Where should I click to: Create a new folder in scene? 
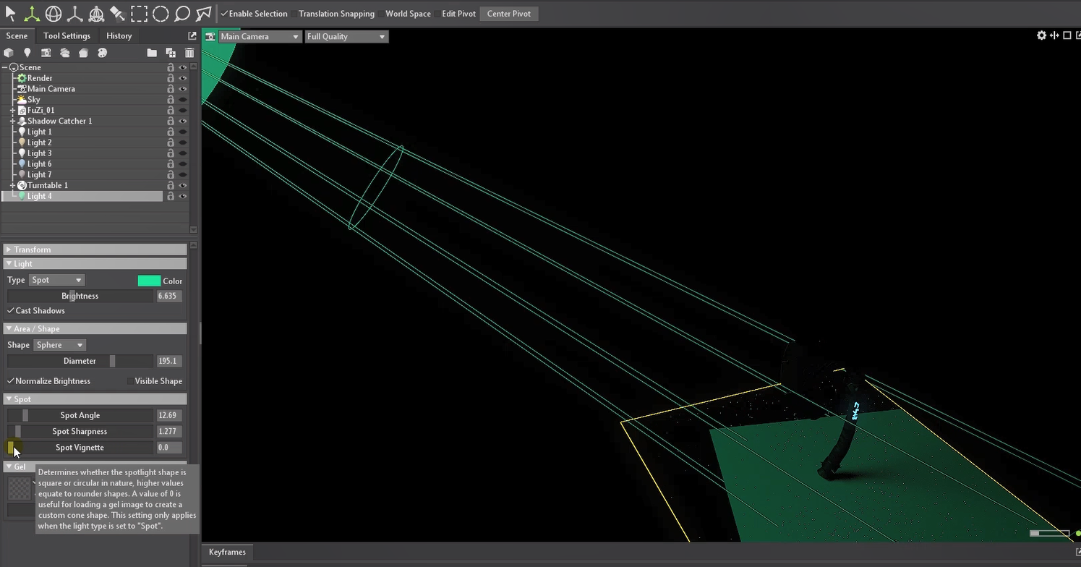pyautogui.click(x=152, y=53)
